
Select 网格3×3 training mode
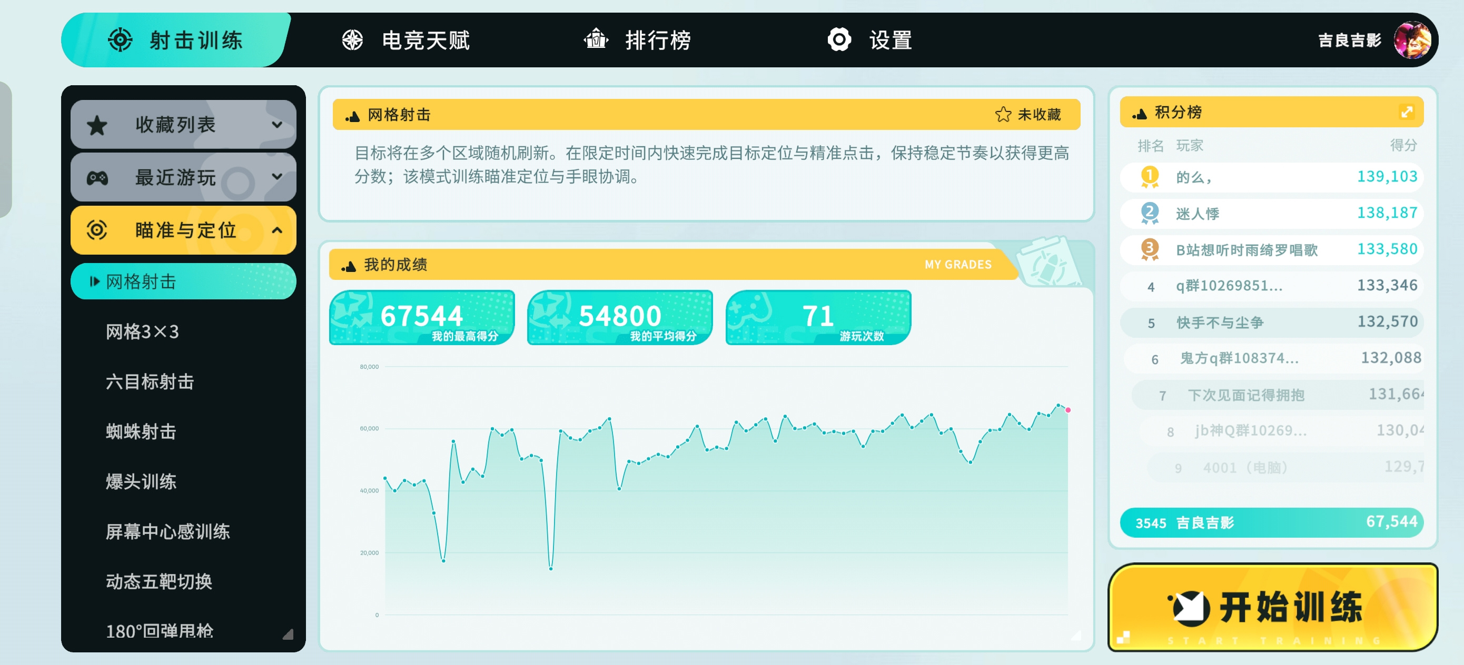[x=142, y=331]
